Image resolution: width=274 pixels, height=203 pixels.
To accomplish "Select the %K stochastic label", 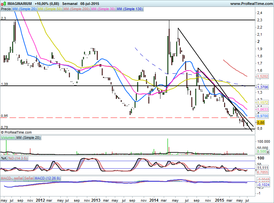I will 4,158.
